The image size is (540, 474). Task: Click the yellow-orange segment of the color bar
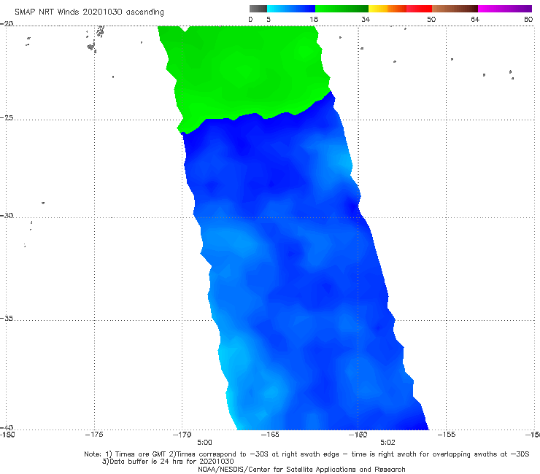387,9
